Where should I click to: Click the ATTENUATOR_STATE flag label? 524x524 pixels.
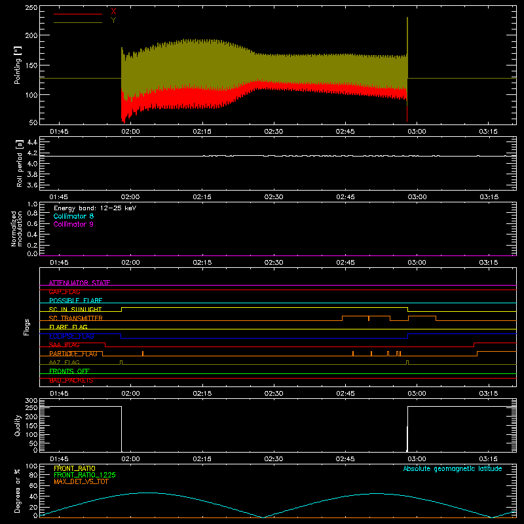click(x=79, y=283)
